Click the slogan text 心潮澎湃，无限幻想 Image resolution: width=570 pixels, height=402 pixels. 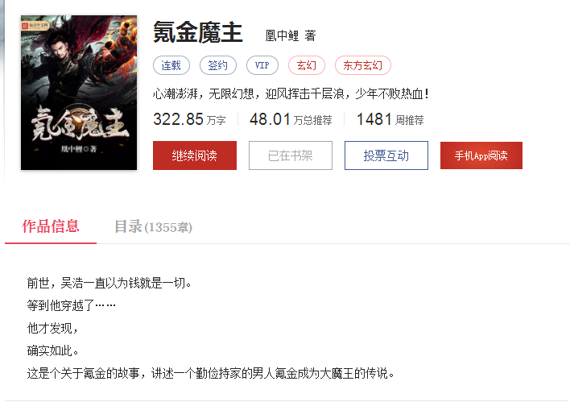204,94
